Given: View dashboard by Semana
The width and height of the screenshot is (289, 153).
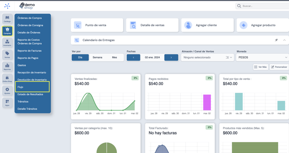Looking at the screenshot, I should tap(97, 58).
